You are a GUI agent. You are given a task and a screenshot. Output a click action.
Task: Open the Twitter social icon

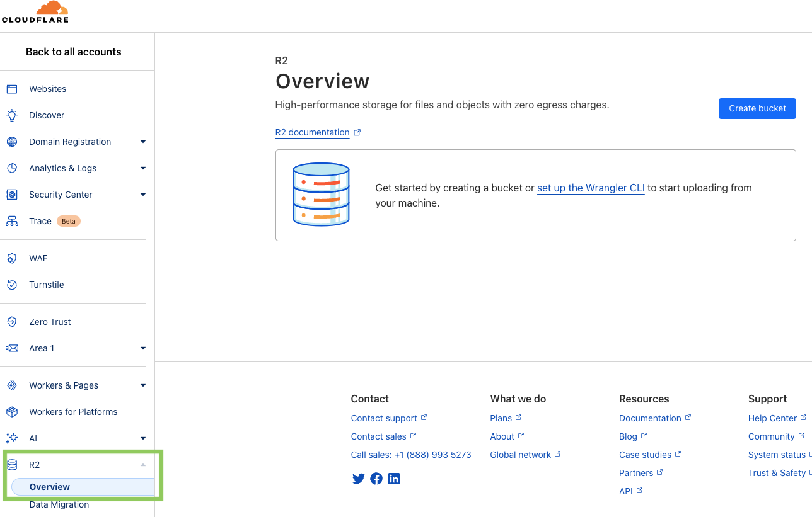(x=359, y=479)
